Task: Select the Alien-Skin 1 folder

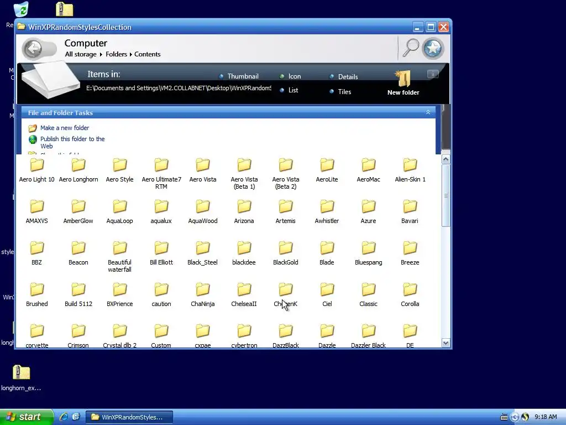Action: (x=410, y=170)
